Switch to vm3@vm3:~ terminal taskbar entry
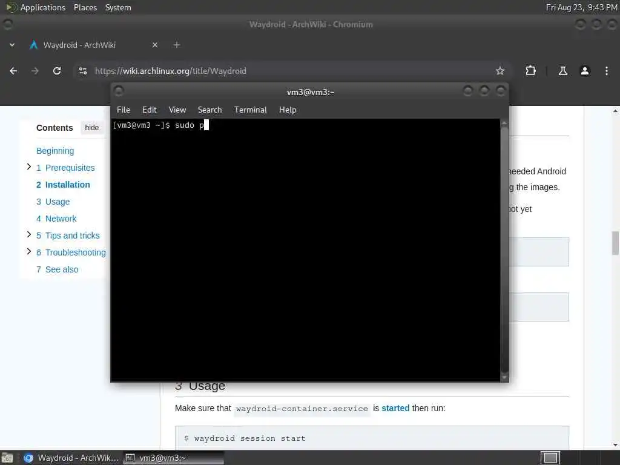The image size is (620, 465). (x=173, y=458)
